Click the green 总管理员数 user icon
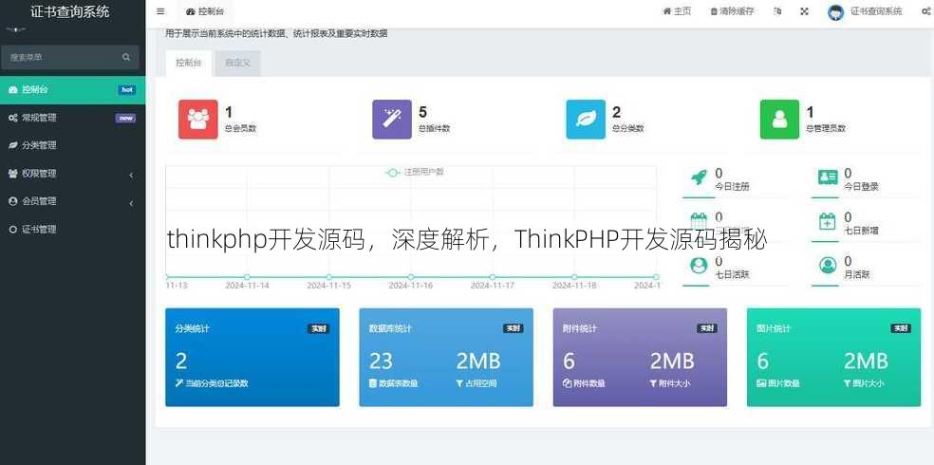 [779, 119]
